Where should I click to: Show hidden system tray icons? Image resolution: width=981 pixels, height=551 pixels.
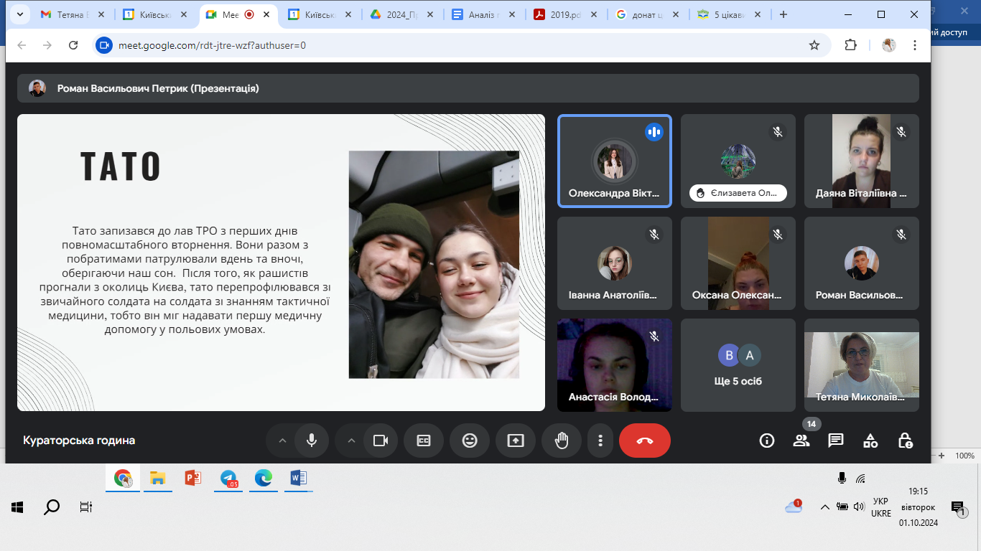(x=824, y=507)
